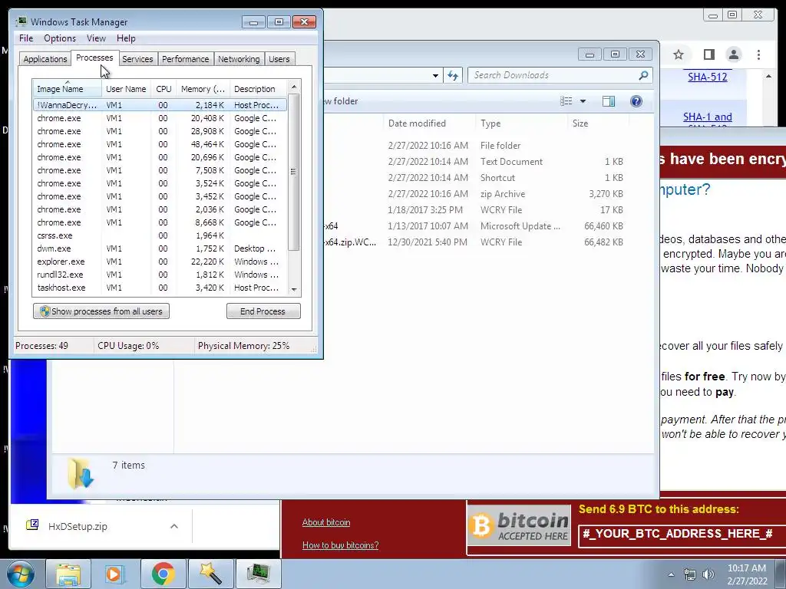786x589 pixels.
Task: Click Show processes from all users
Action: (x=101, y=311)
